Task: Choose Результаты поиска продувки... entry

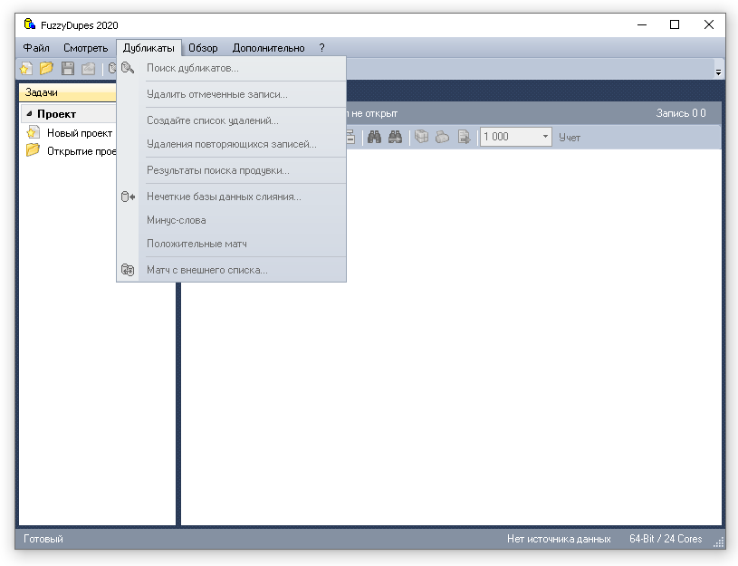Action: (232, 170)
